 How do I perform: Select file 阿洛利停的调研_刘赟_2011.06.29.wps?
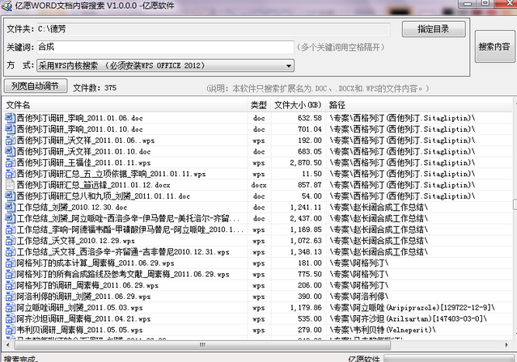coord(84,297)
